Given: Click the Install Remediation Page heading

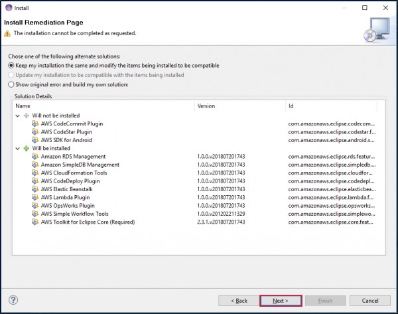Looking at the screenshot, I should click(x=44, y=23).
